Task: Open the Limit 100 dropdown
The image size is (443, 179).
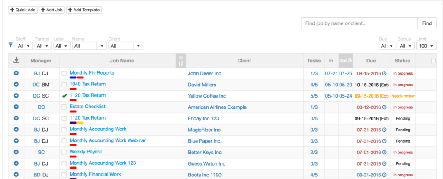Action: 426,46
